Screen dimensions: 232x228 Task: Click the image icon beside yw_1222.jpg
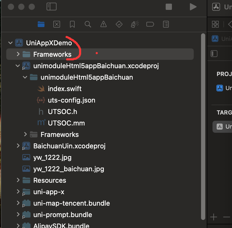click(26, 157)
